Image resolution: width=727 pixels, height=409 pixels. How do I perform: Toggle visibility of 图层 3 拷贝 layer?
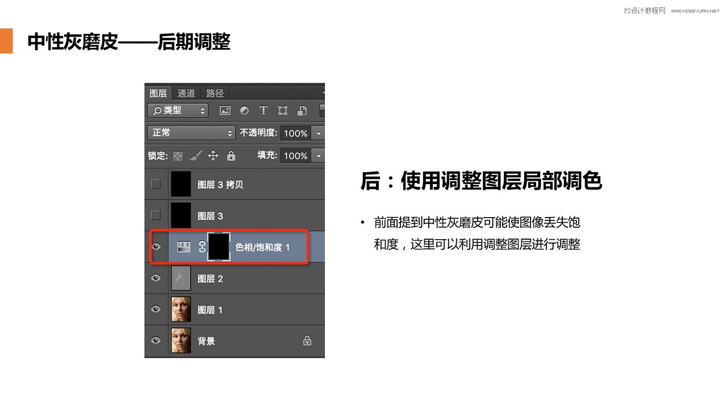tap(154, 183)
